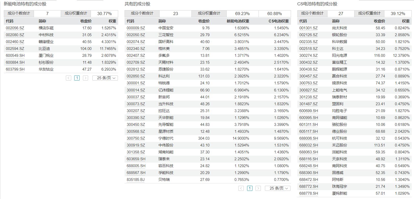Screen dimensions: 414x199
Task: Select 先导智能 name cell
Action: tap(166, 125)
